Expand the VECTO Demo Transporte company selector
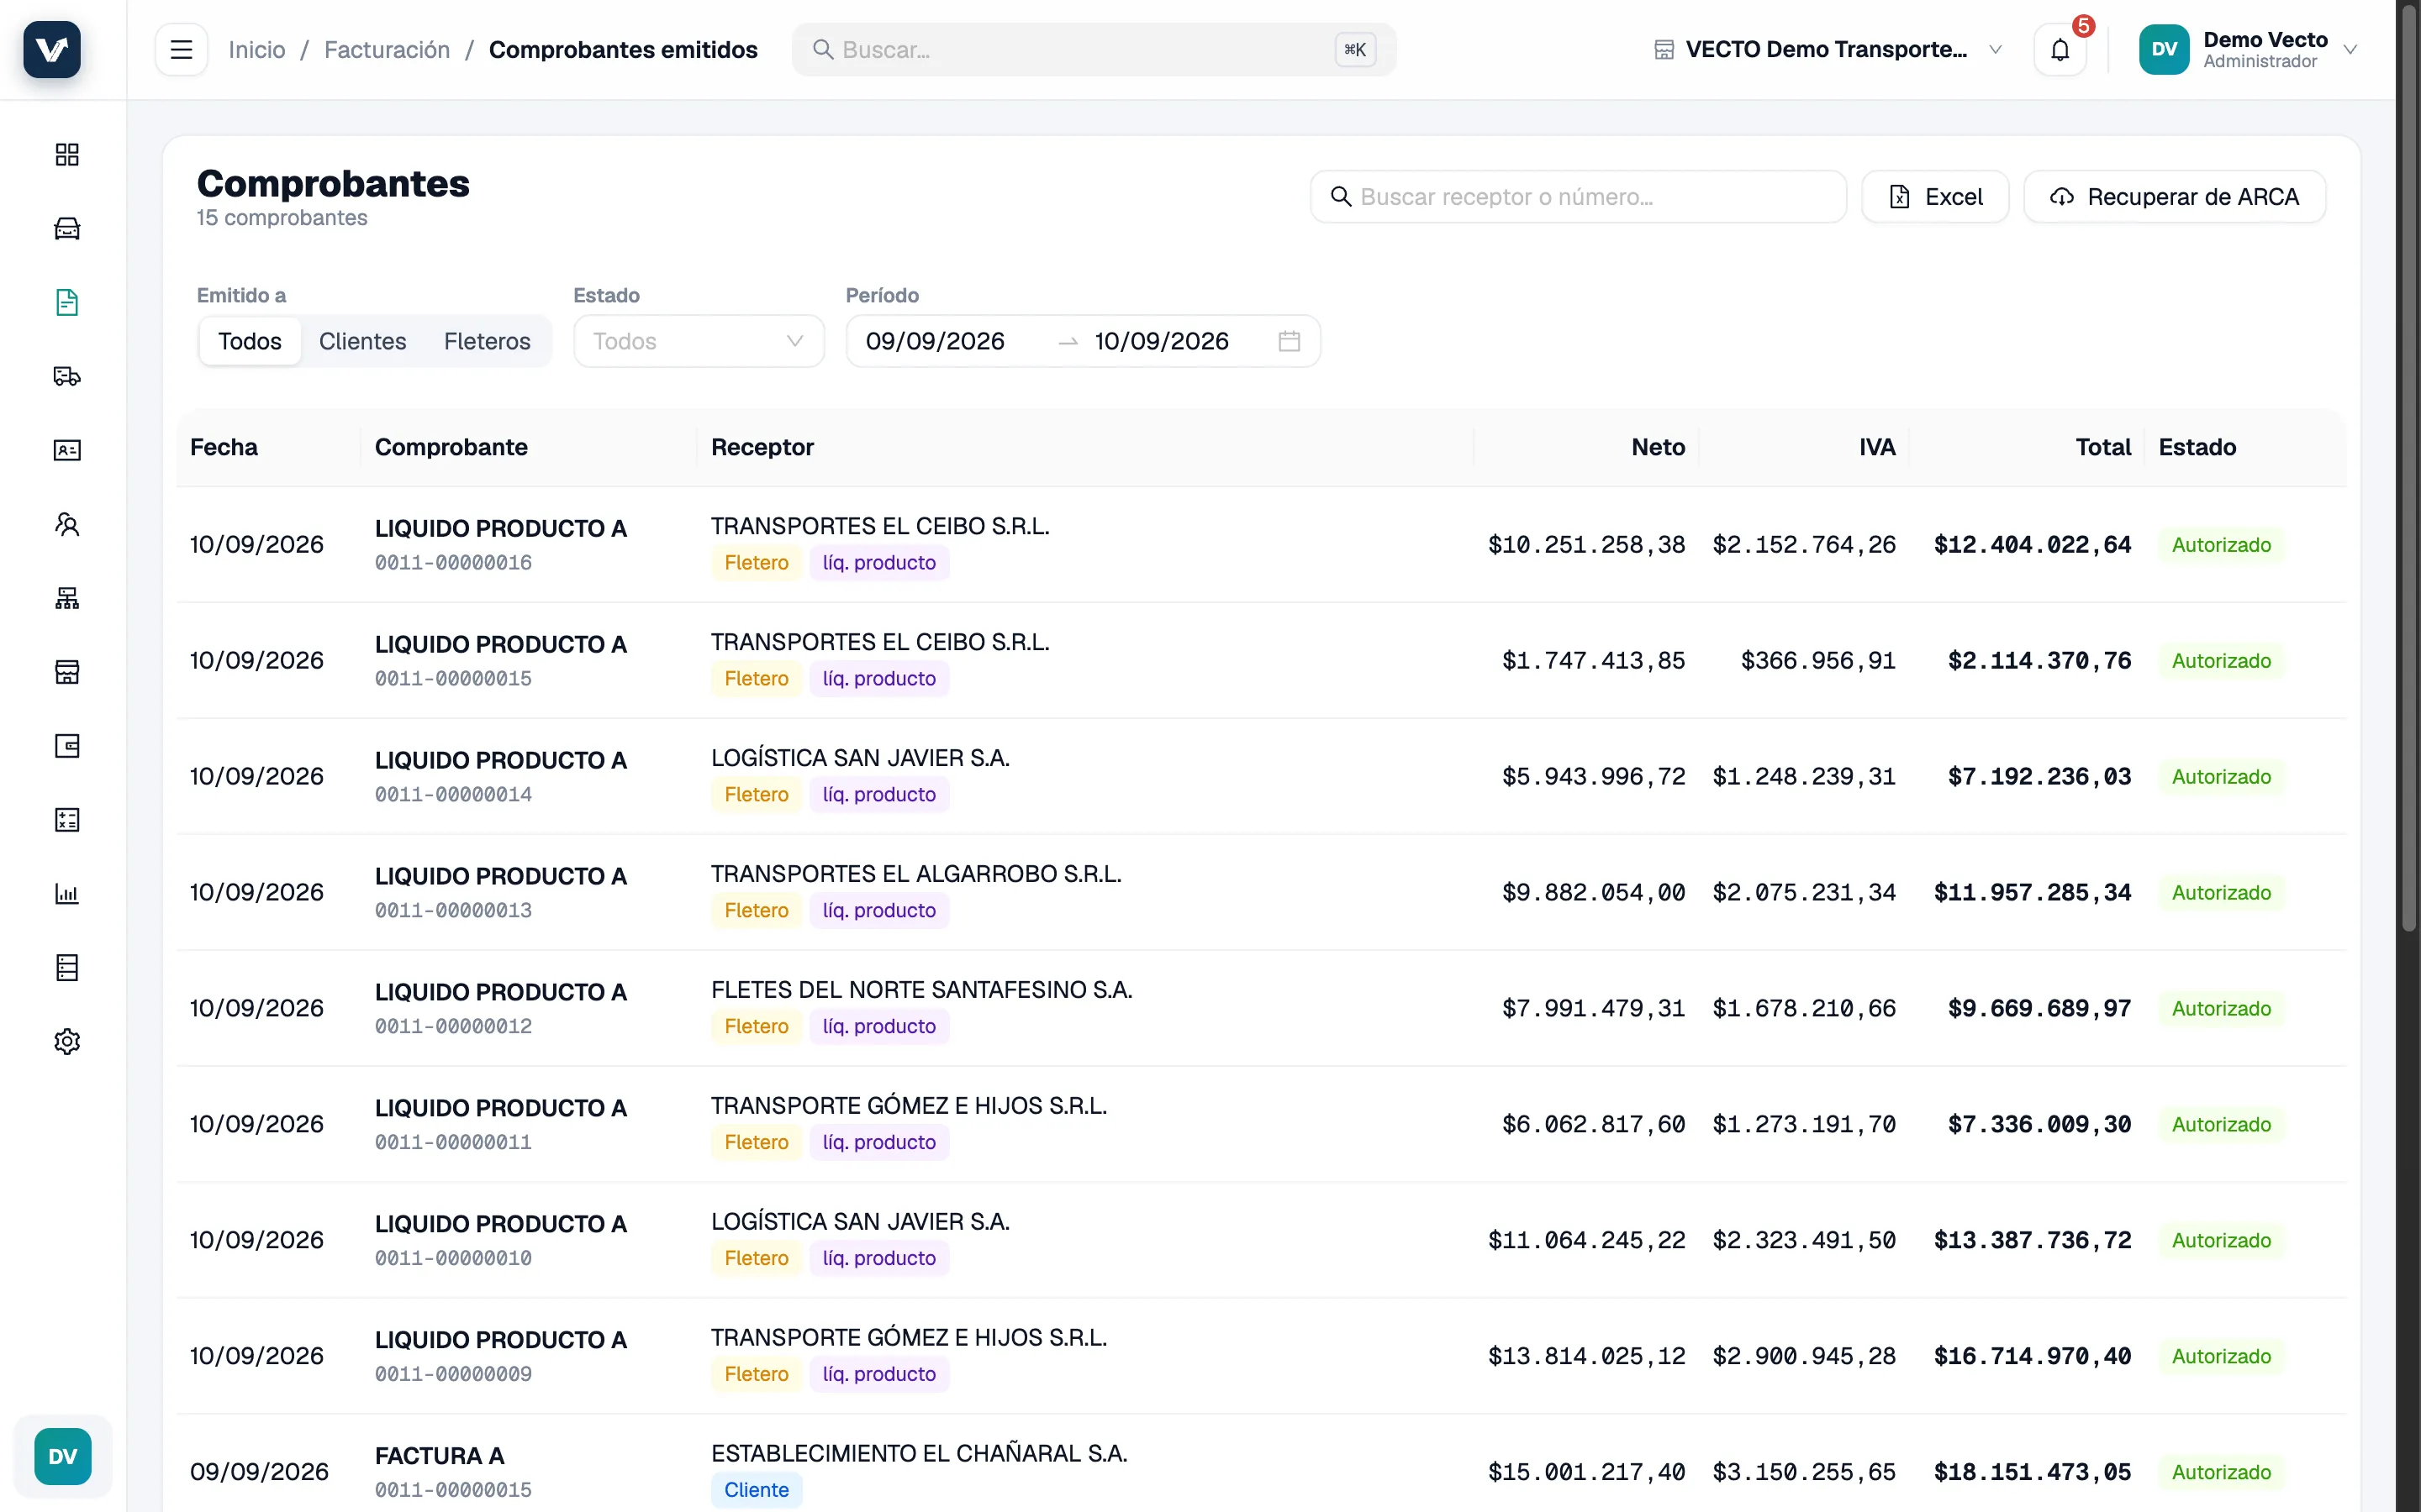This screenshot has width=2421, height=1512. [1827, 49]
